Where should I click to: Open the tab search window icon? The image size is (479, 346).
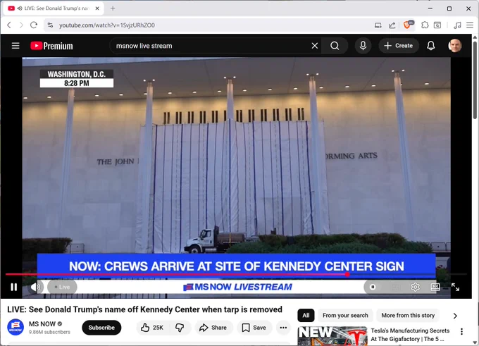pyautogui.click(x=437, y=25)
